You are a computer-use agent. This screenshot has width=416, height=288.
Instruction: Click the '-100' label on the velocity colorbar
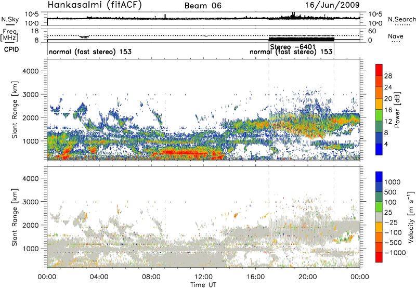(x=393, y=232)
